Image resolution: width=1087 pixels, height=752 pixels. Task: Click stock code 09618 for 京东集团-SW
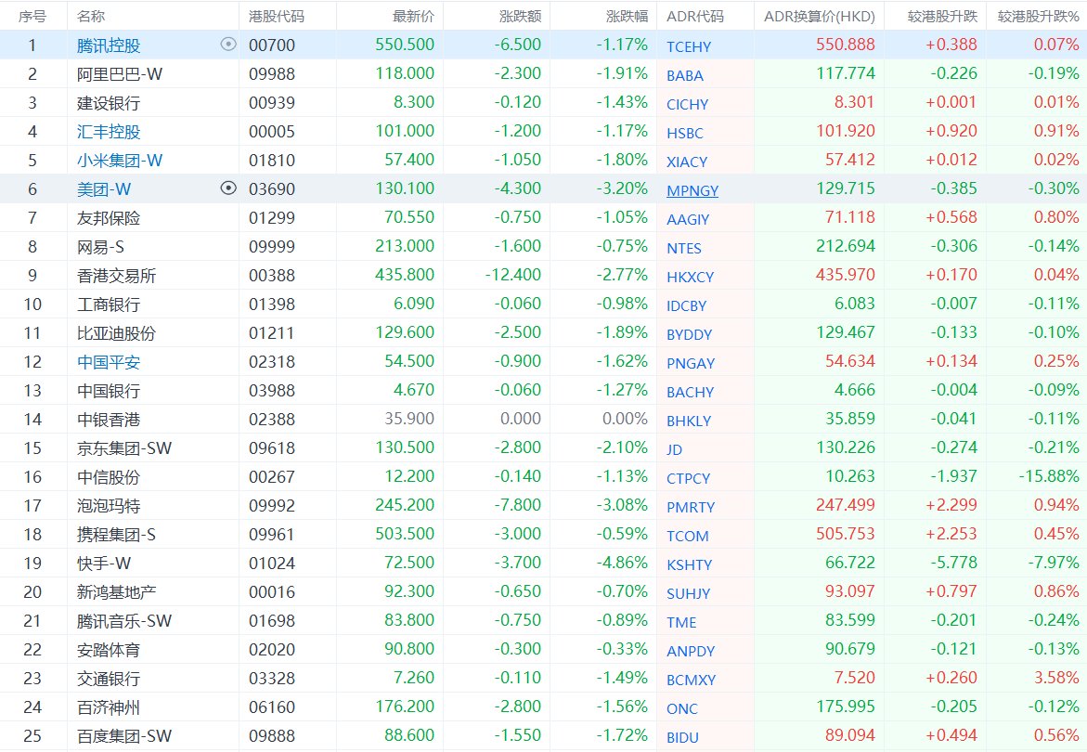(269, 448)
